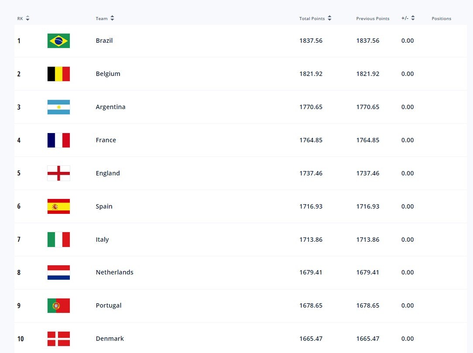Sort rankings by RK column arrow
The image size is (473, 353).
point(27,18)
